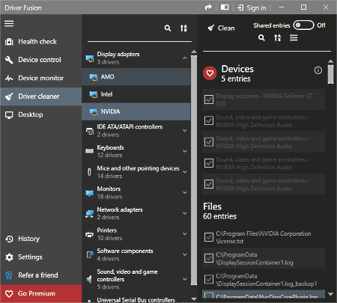Click the Keyboards category icon
Screen dimensions: 337x303
pyautogui.click(x=89, y=151)
